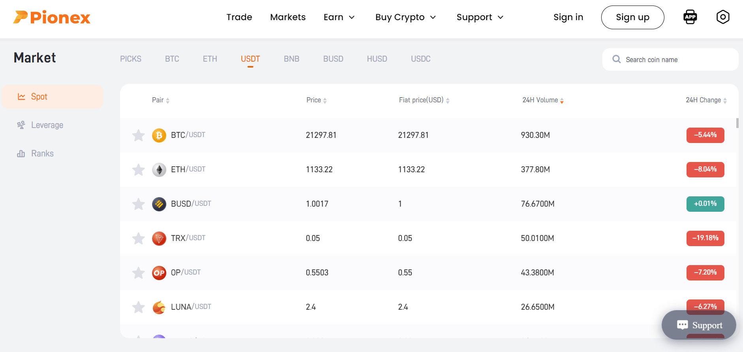The image size is (743, 352).
Task: Expand the Support dropdown menu
Action: pyautogui.click(x=480, y=17)
